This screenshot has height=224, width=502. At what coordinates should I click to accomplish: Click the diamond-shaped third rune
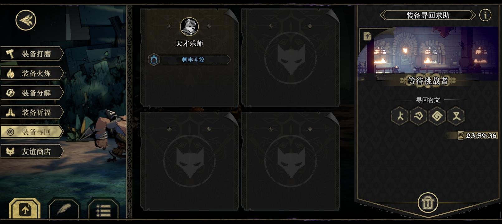[x=437, y=116]
